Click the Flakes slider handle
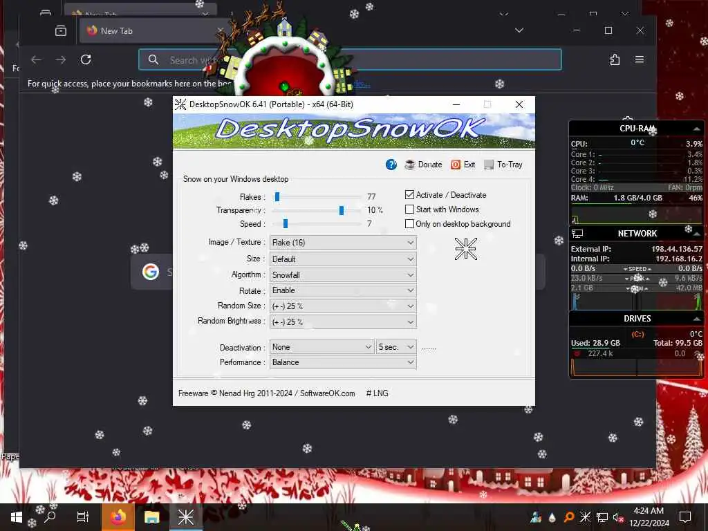708x531 pixels. pyautogui.click(x=277, y=197)
